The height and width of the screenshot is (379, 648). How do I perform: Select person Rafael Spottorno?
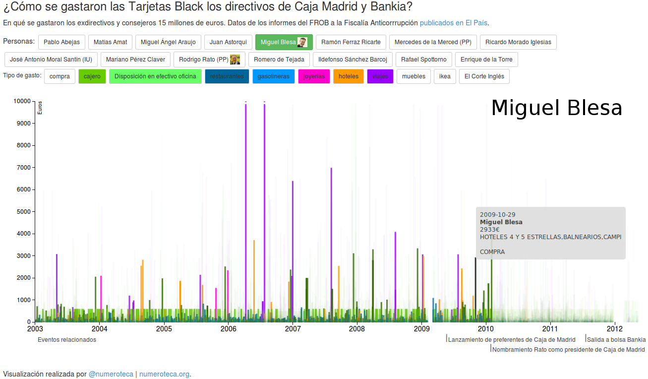click(x=423, y=60)
